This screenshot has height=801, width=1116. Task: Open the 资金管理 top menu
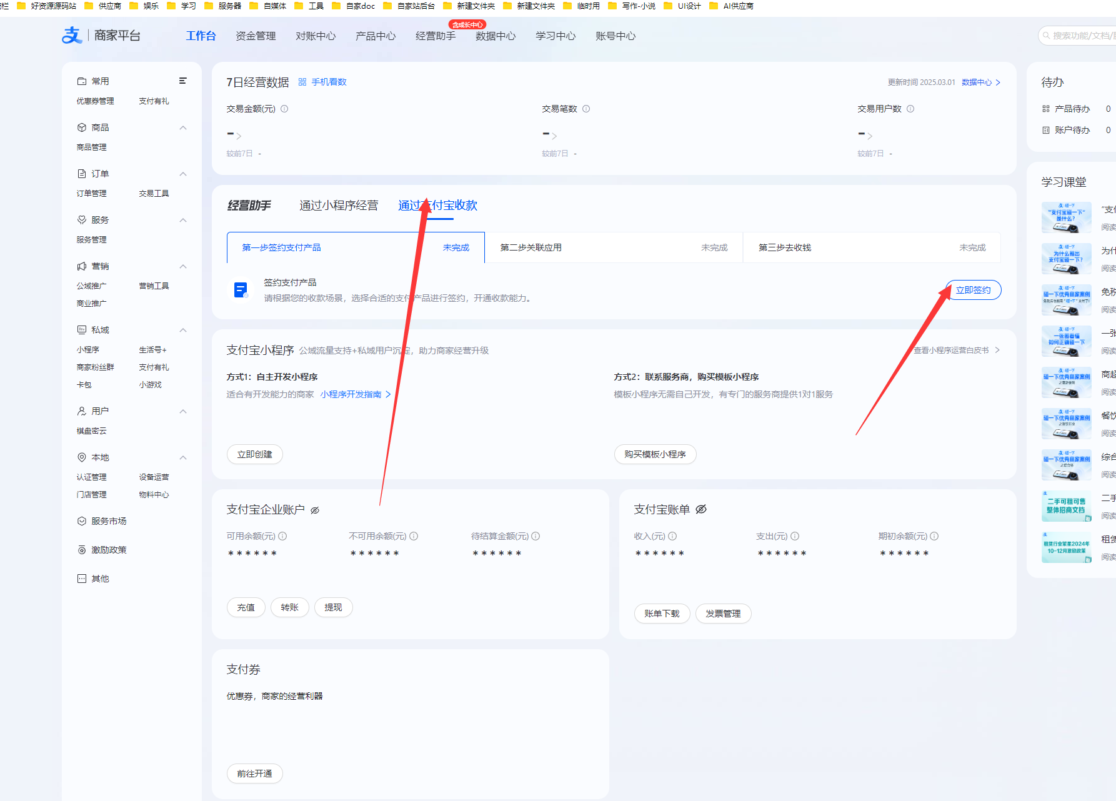pos(256,36)
